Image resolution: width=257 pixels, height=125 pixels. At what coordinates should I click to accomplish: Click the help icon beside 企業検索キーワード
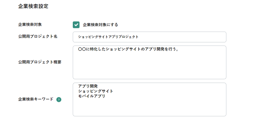[x=59, y=99]
